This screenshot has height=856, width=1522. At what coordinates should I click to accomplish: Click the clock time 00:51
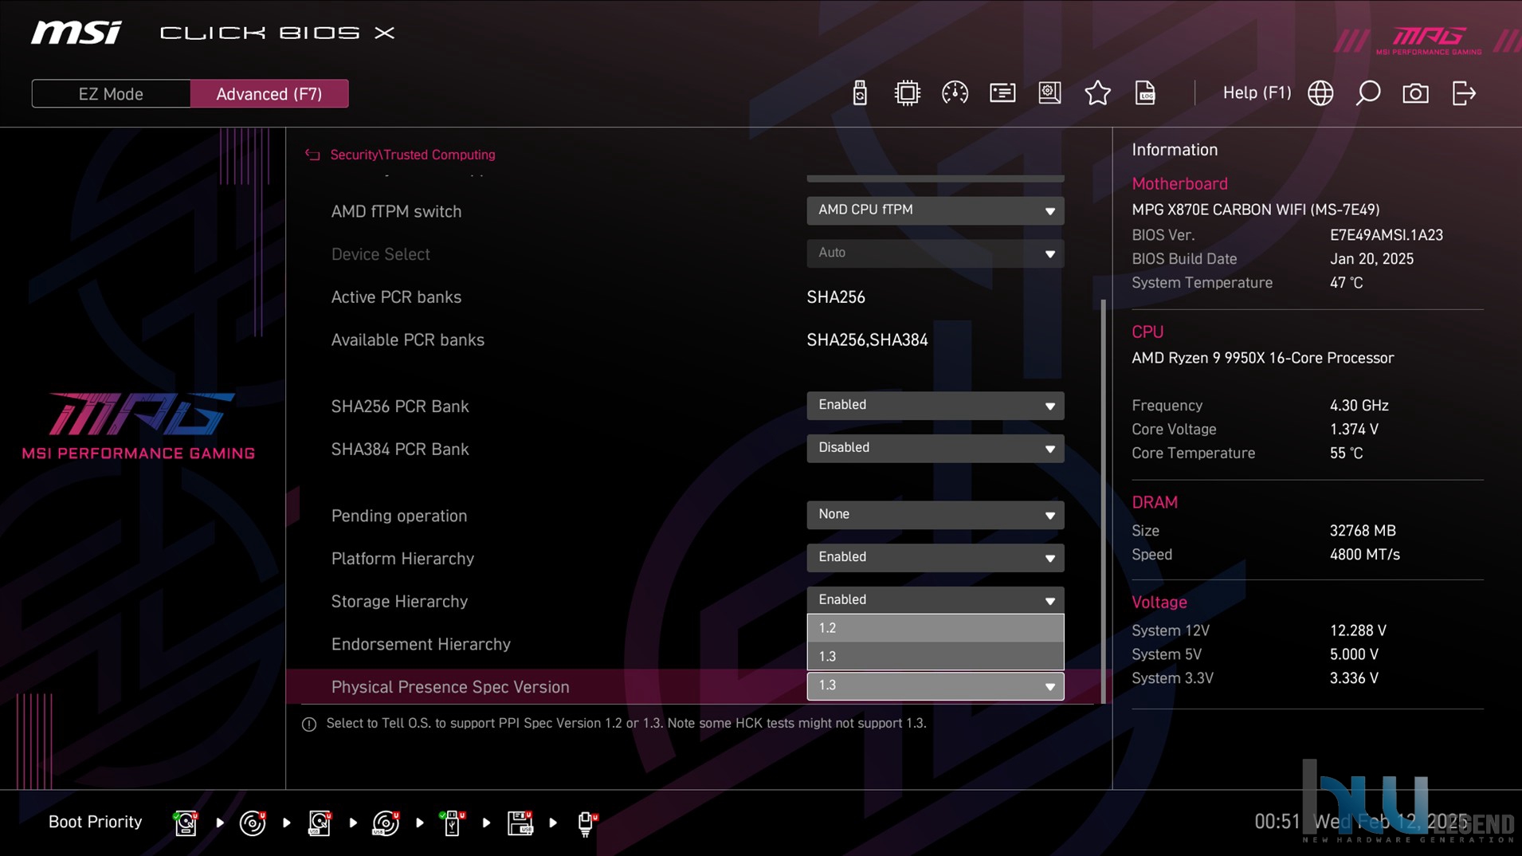tap(1277, 822)
